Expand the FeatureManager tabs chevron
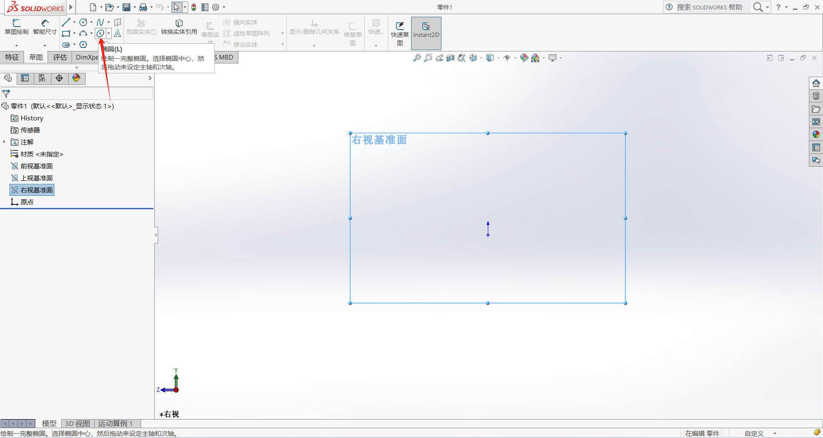The image size is (823, 438). tap(150, 78)
